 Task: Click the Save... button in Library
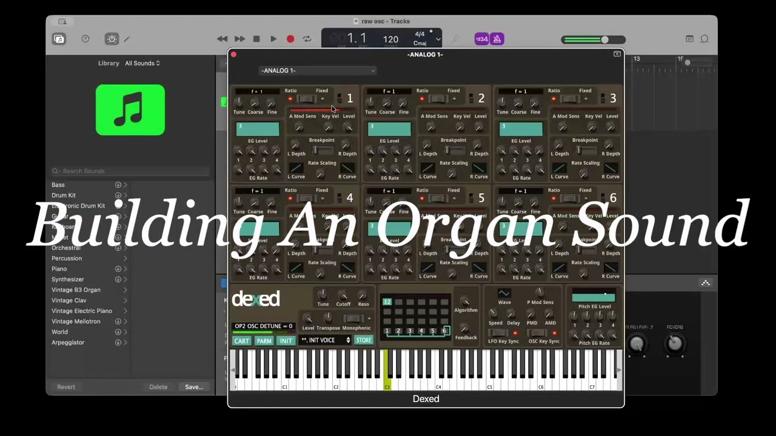(x=194, y=387)
